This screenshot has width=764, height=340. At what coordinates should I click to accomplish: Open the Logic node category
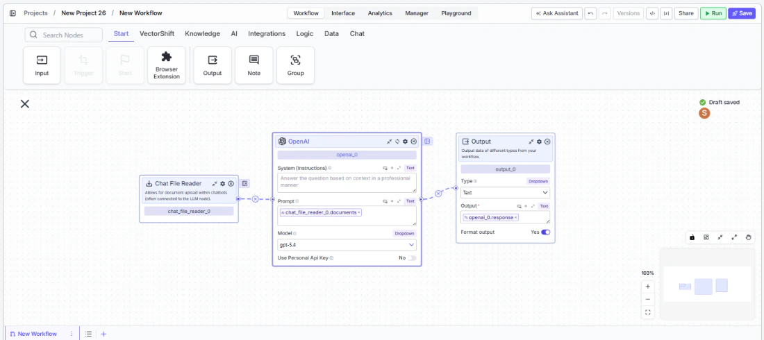(305, 33)
